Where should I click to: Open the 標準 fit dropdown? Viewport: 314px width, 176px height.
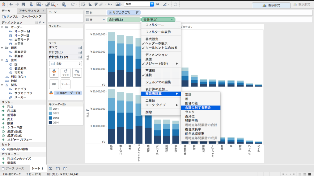(x=139, y=4)
